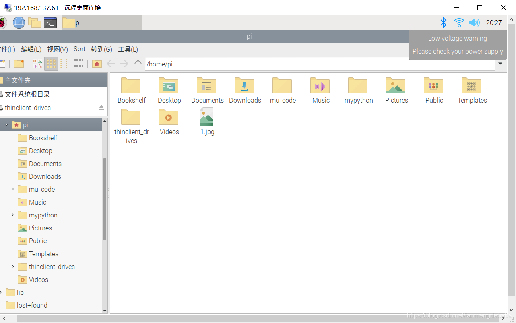This screenshot has width=516, height=323.
Task: Expand the mypython folder in tree
Action: 12,215
